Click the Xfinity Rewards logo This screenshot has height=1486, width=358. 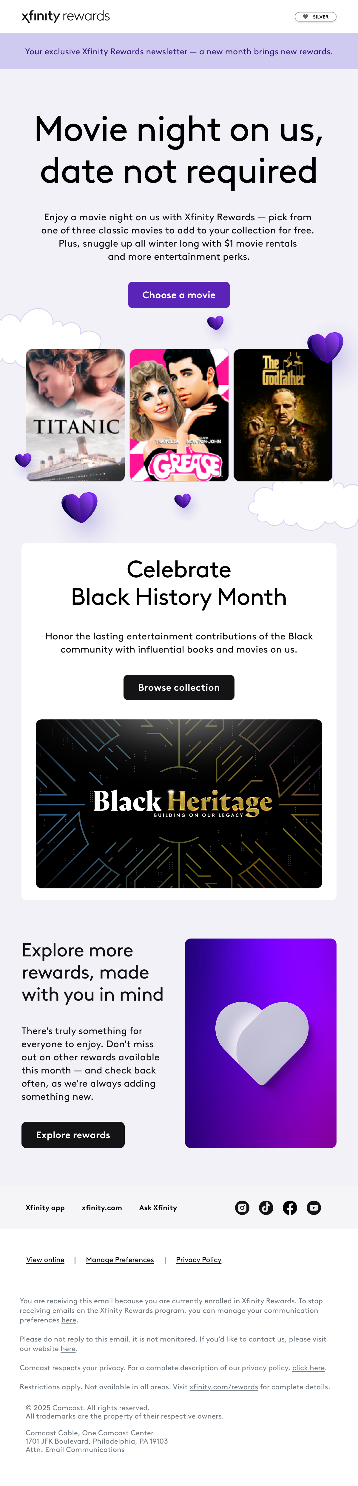[66, 16]
